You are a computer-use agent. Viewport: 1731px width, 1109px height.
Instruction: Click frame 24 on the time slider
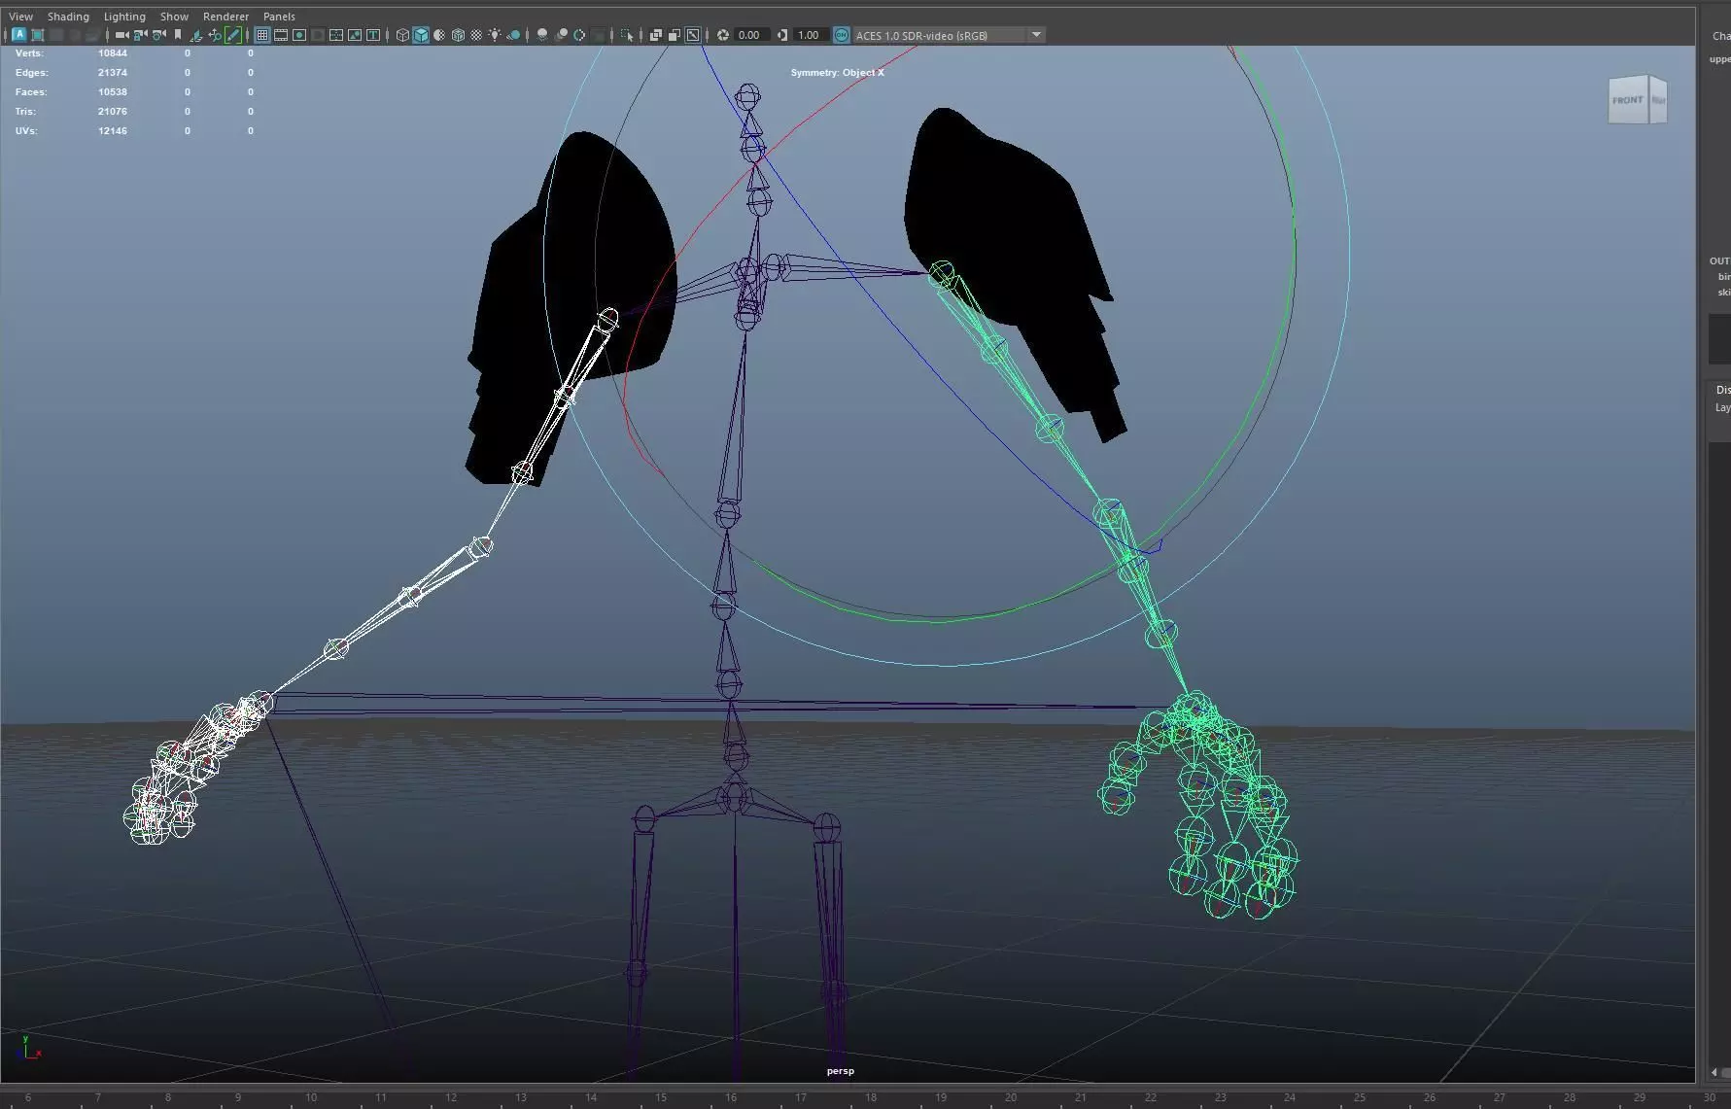pos(1290,1097)
